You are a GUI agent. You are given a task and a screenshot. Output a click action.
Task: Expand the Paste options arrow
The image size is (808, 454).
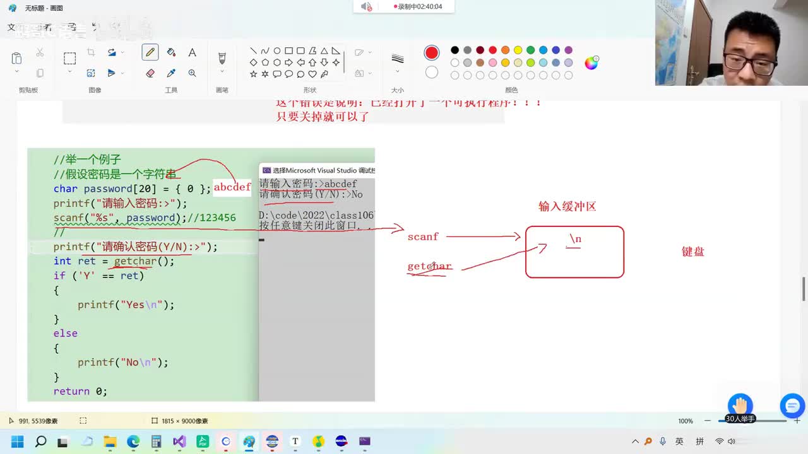(x=16, y=73)
